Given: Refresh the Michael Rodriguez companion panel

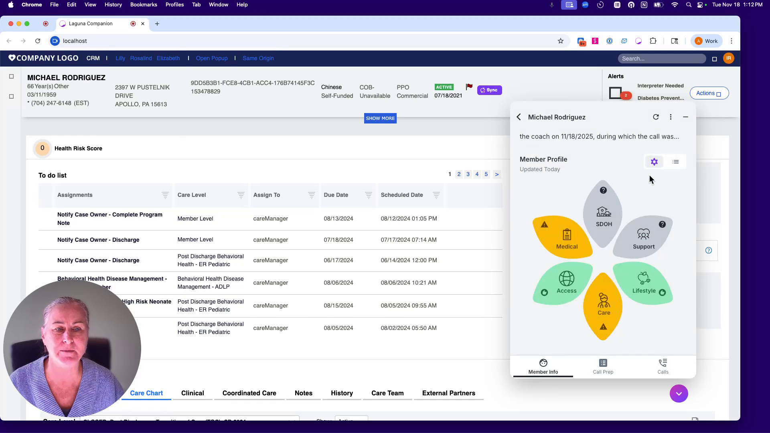Looking at the screenshot, I should click(x=656, y=117).
